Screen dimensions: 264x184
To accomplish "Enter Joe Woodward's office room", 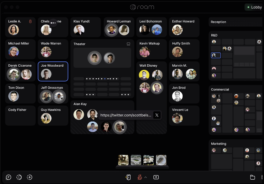I will [53, 71].
